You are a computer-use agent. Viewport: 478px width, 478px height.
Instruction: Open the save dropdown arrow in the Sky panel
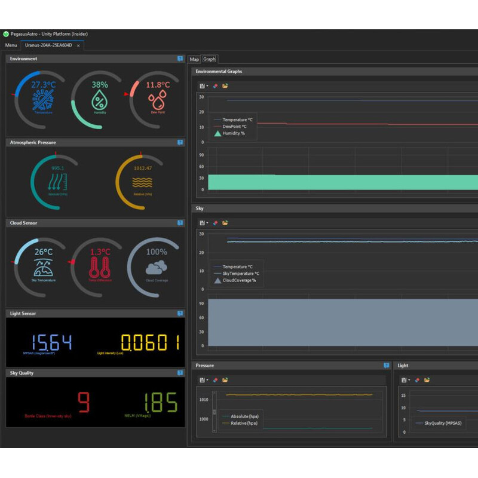click(x=207, y=222)
